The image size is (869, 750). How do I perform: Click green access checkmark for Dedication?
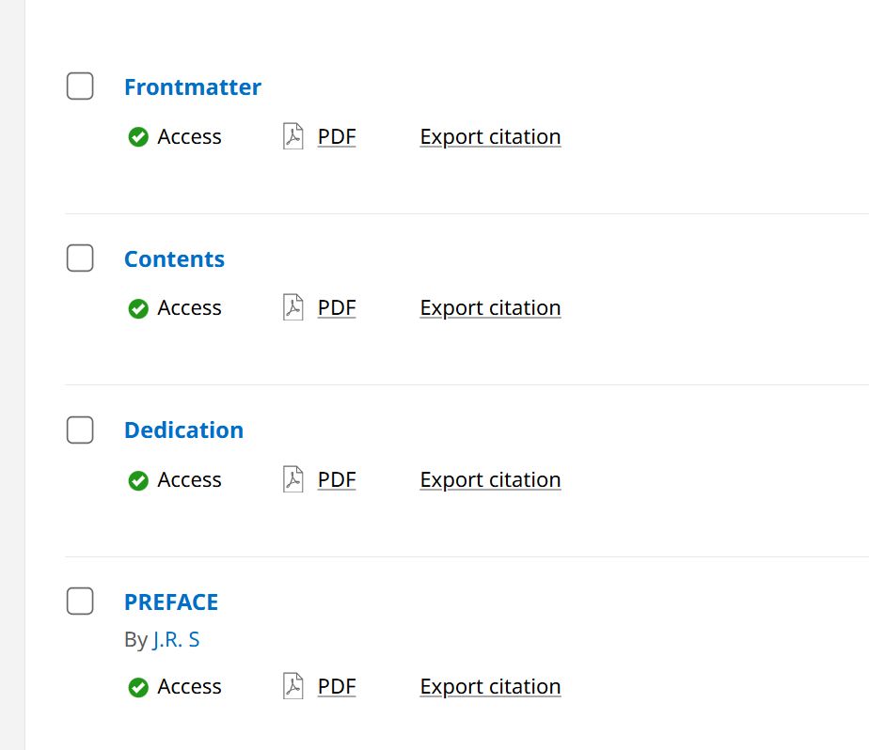(138, 480)
